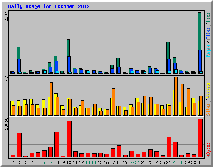Viewport: 213px width, 167px height.
Task: Click the Visits legend label
Action: tap(208, 91)
